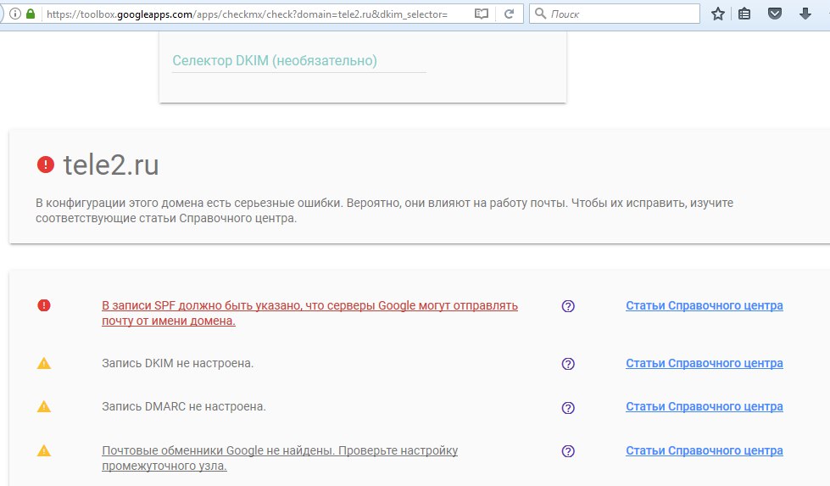
Task: Open Help Center articles link for DKIM row
Action: [x=704, y=363]
